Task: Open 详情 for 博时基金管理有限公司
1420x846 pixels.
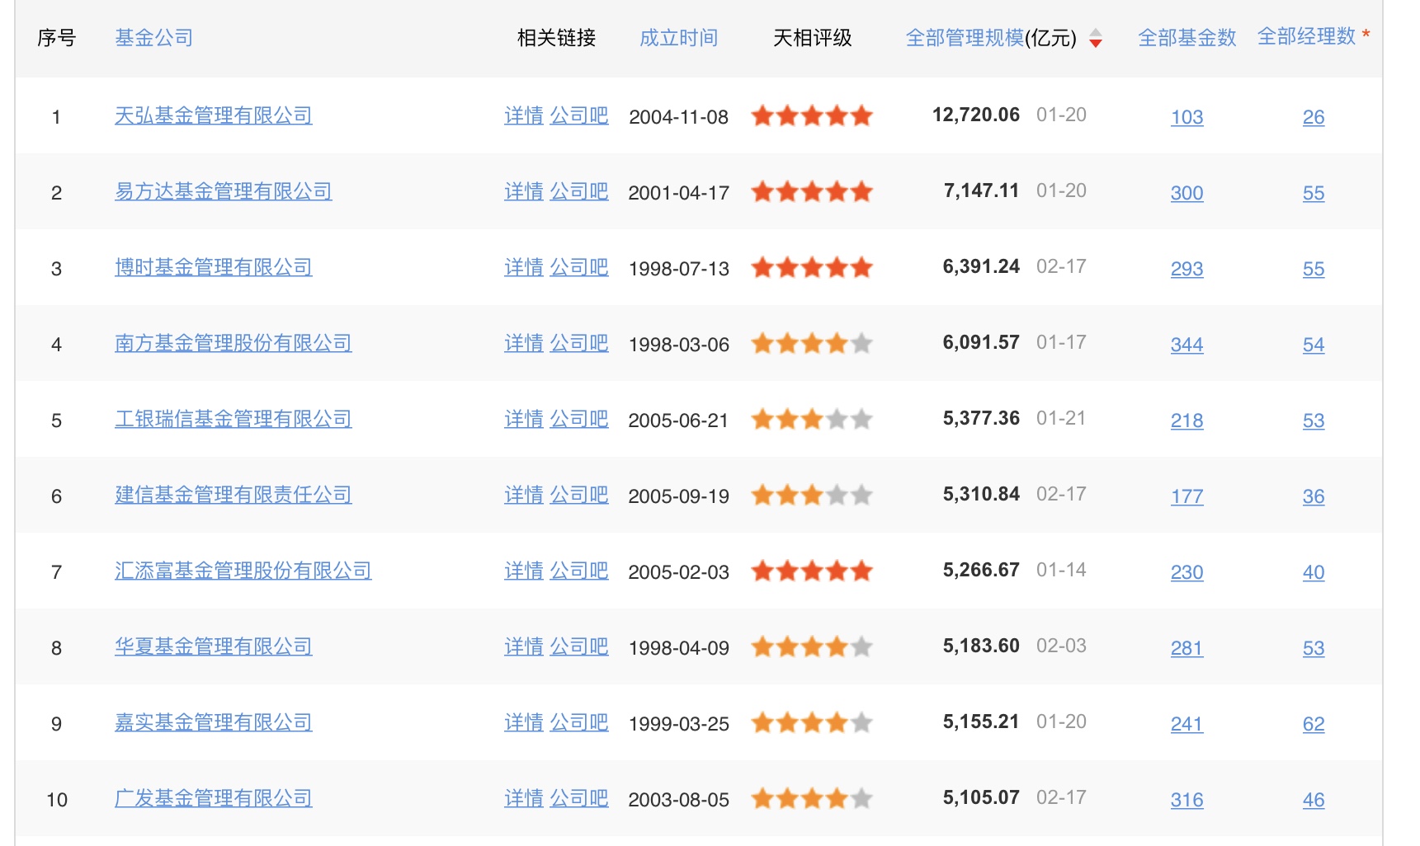Action: [x=523, y=267]
